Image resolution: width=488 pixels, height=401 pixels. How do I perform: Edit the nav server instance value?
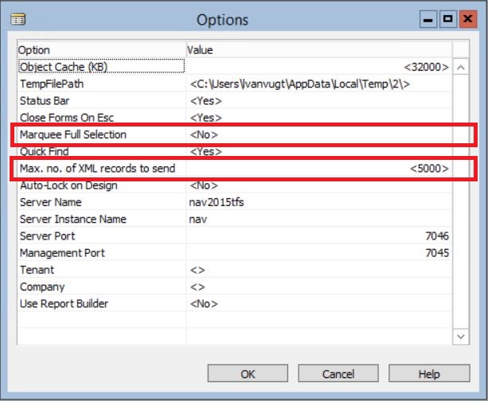[x=319, y=219]
